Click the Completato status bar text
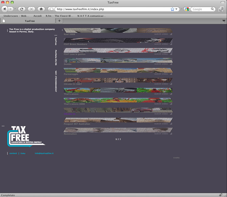Screen dimensions: 227x197 click(x=8, y=195)
